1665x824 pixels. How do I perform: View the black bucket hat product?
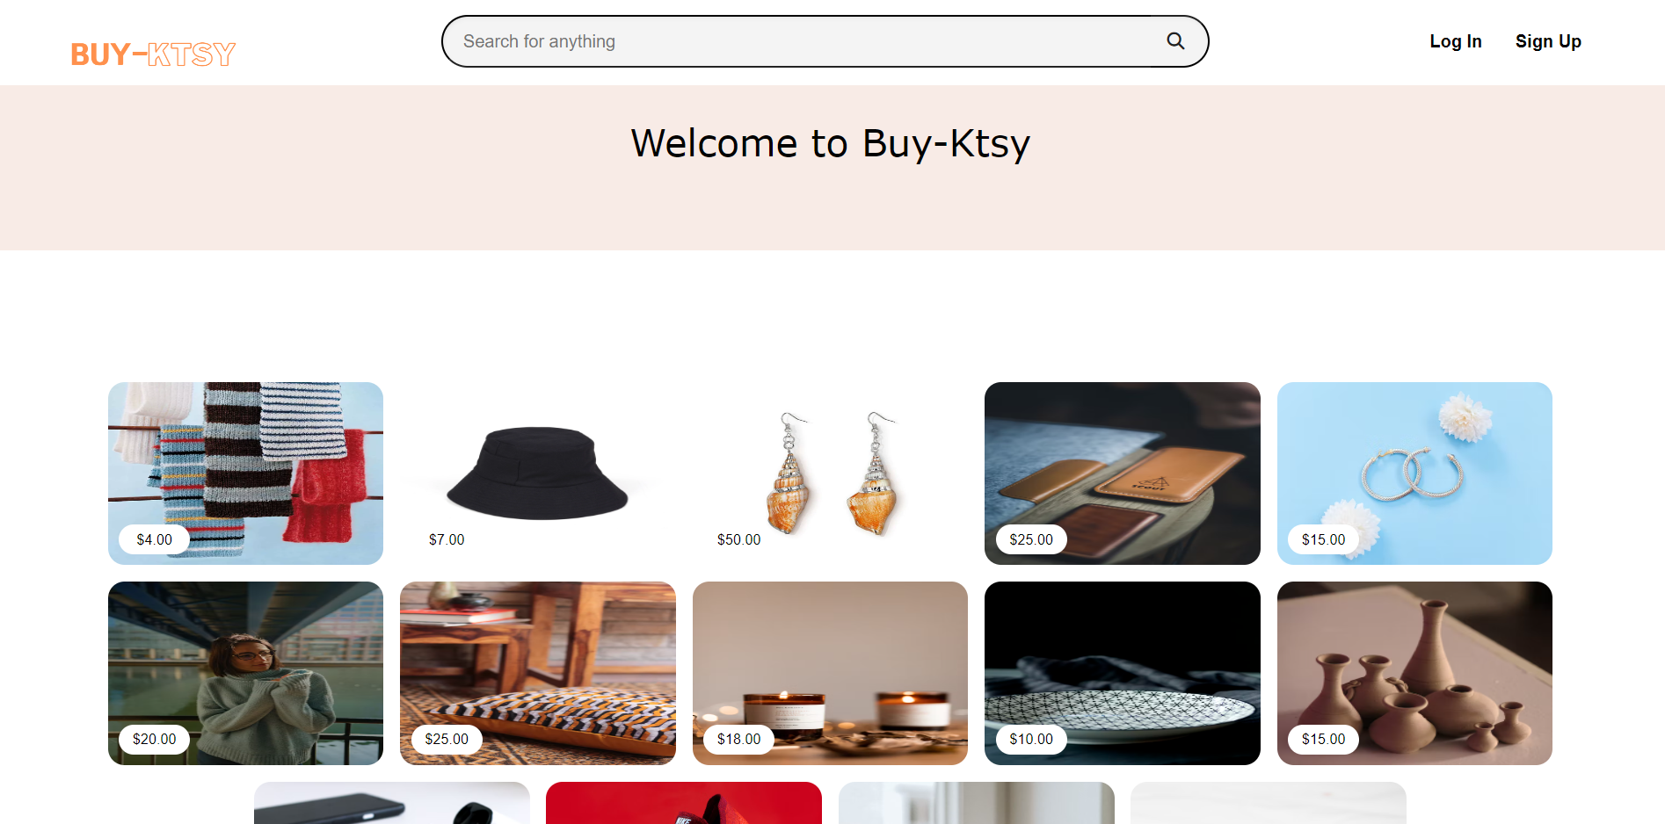pyautogui.click(x=538, y=473)
